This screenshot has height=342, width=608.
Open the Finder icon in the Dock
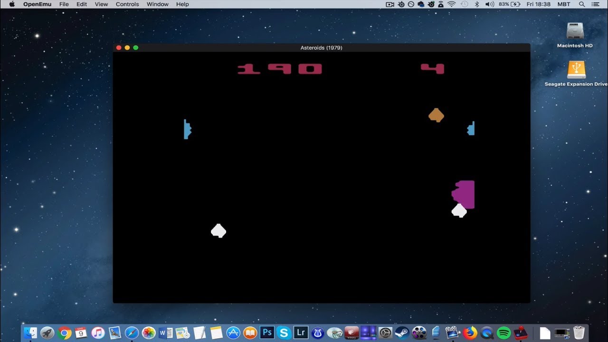30,333
